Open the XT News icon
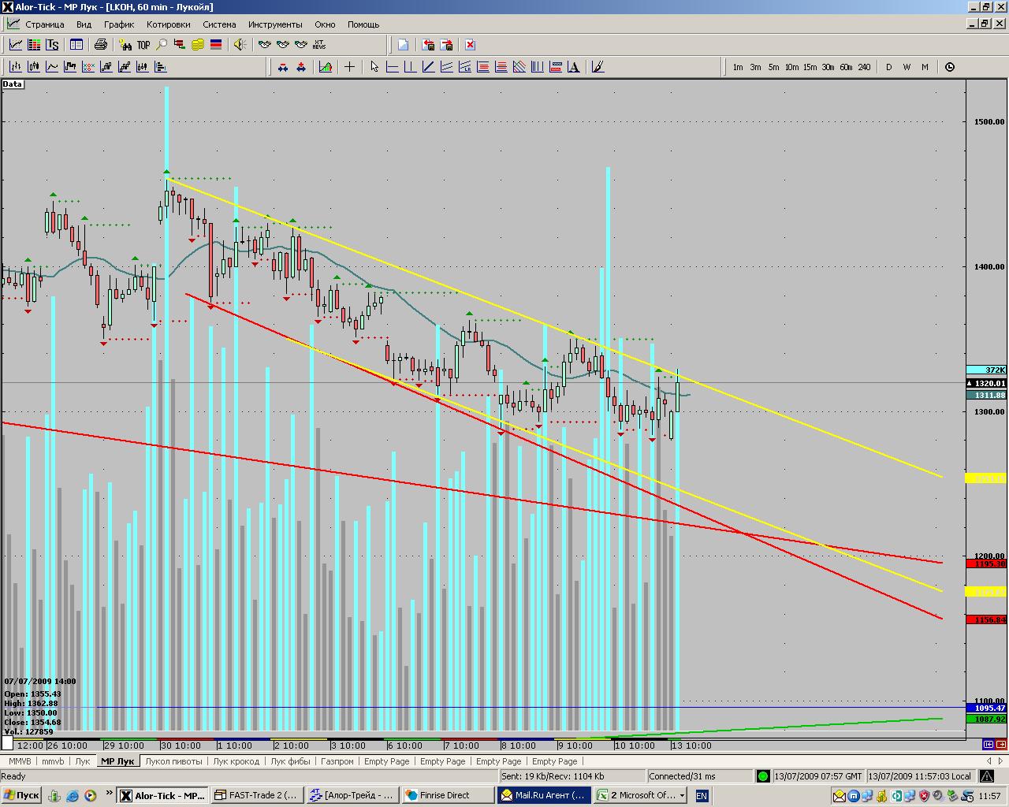The height and width of the screenshot is (807, 1009). pyautogui.click(x=319, y=45)
